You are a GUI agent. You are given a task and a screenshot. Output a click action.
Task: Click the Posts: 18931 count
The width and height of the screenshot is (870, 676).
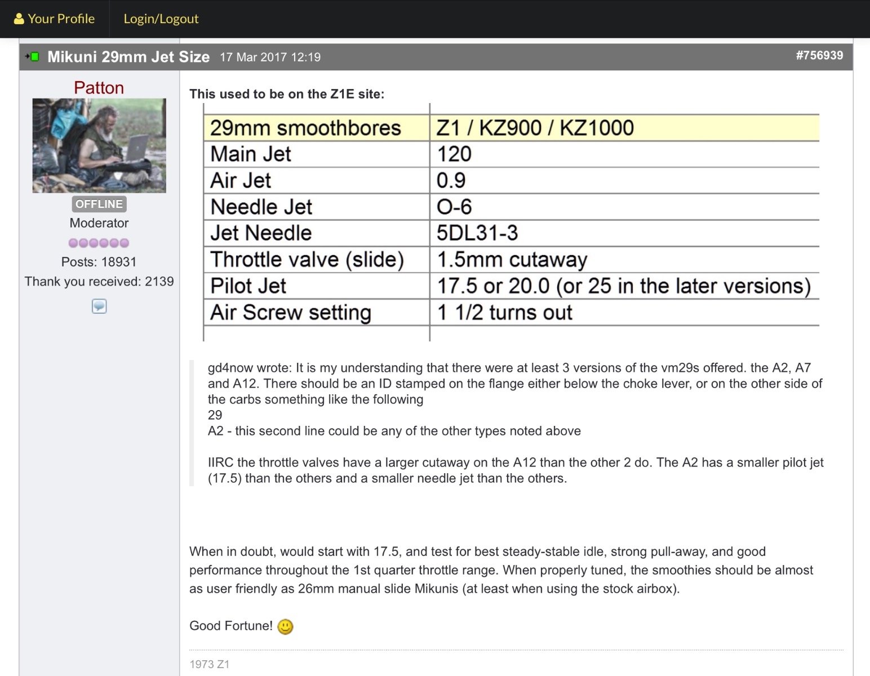click(x=99, y=262)
